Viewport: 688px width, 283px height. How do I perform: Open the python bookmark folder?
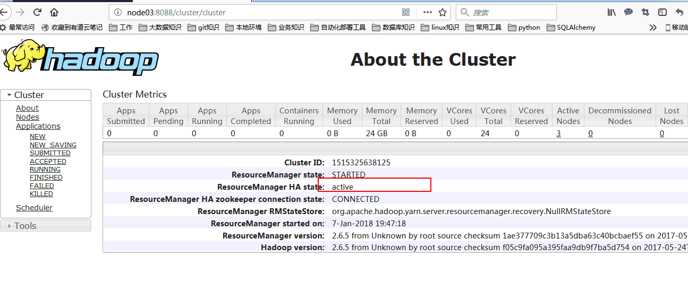(x=524, y=28)
